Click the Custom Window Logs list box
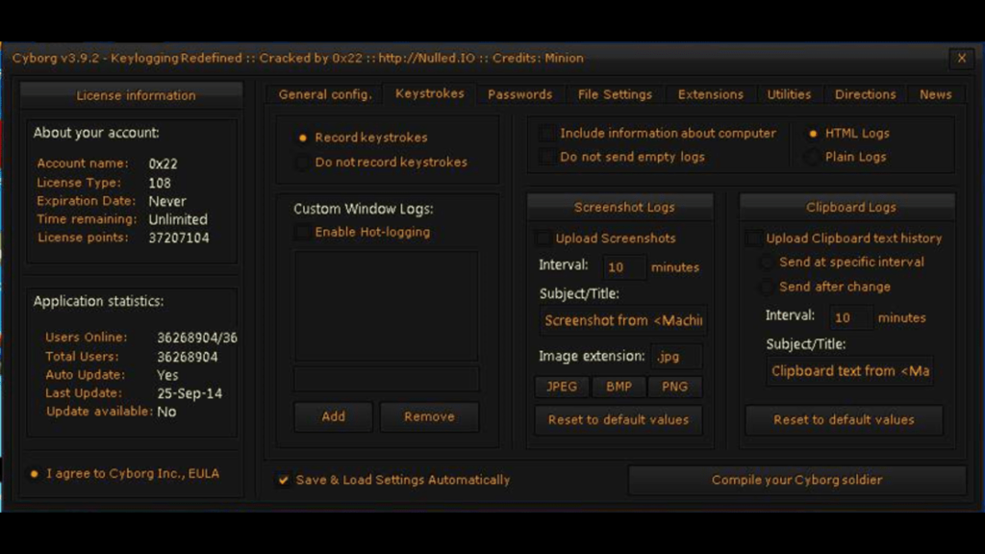 [387, 306]
